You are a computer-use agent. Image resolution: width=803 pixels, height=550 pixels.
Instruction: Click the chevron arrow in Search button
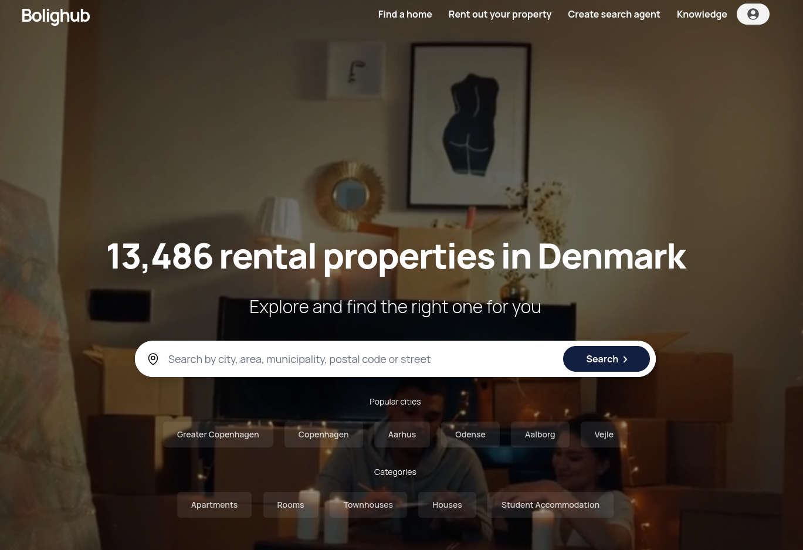[x=625, y=359]
